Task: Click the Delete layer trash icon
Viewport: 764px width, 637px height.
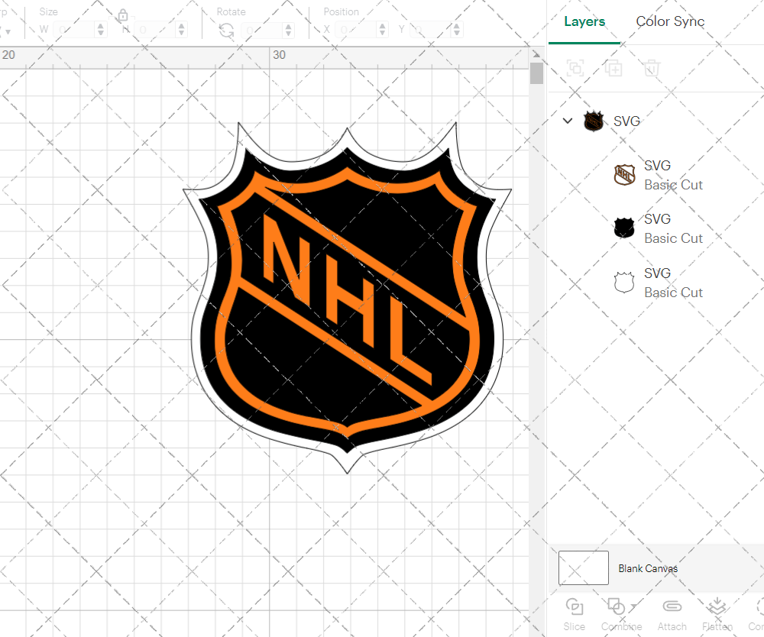Action: [x=651, y=69]
